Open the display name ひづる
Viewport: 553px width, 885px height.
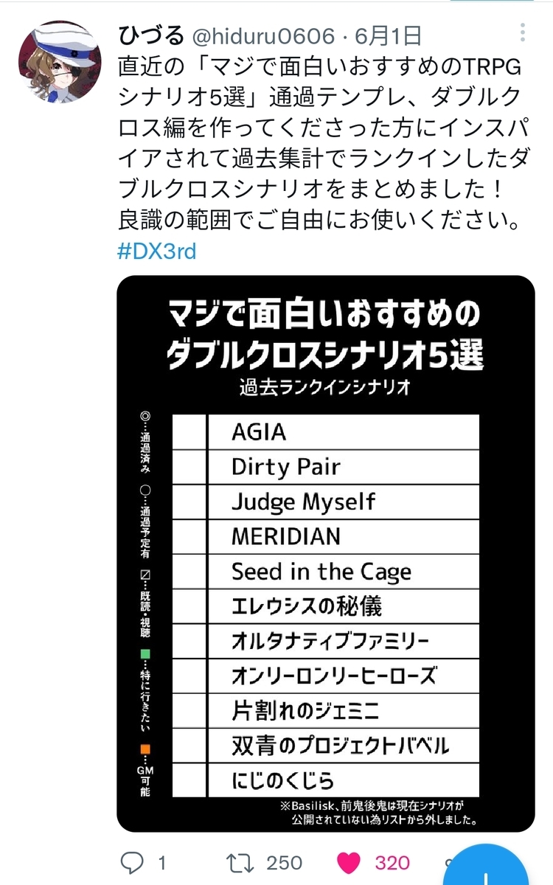(150, 34)
